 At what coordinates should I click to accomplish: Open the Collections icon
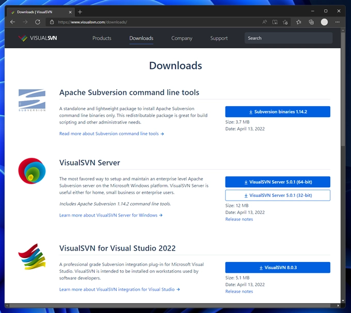(311, 22)
